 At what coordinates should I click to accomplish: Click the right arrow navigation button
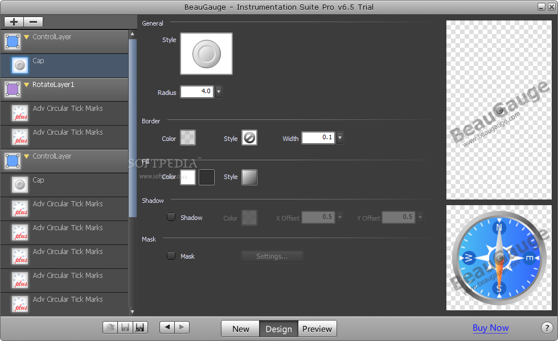pos(182,327)
